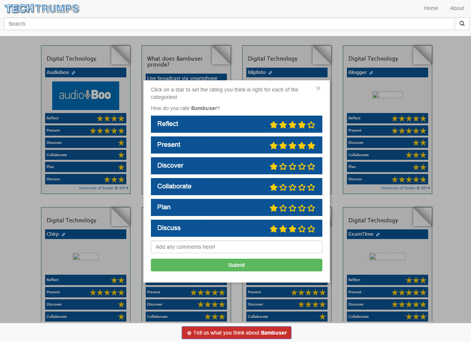Flip Audioboo card page corner
This screenshot has width=471, height=342.
(x=121, y=55)
